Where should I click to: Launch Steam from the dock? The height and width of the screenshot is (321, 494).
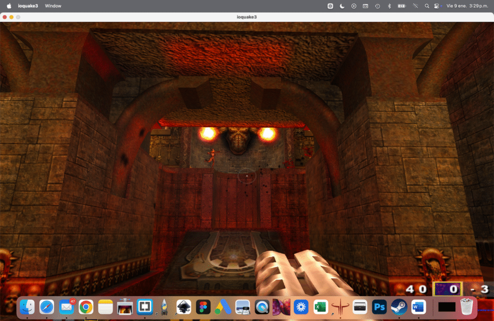coord(398,307)
